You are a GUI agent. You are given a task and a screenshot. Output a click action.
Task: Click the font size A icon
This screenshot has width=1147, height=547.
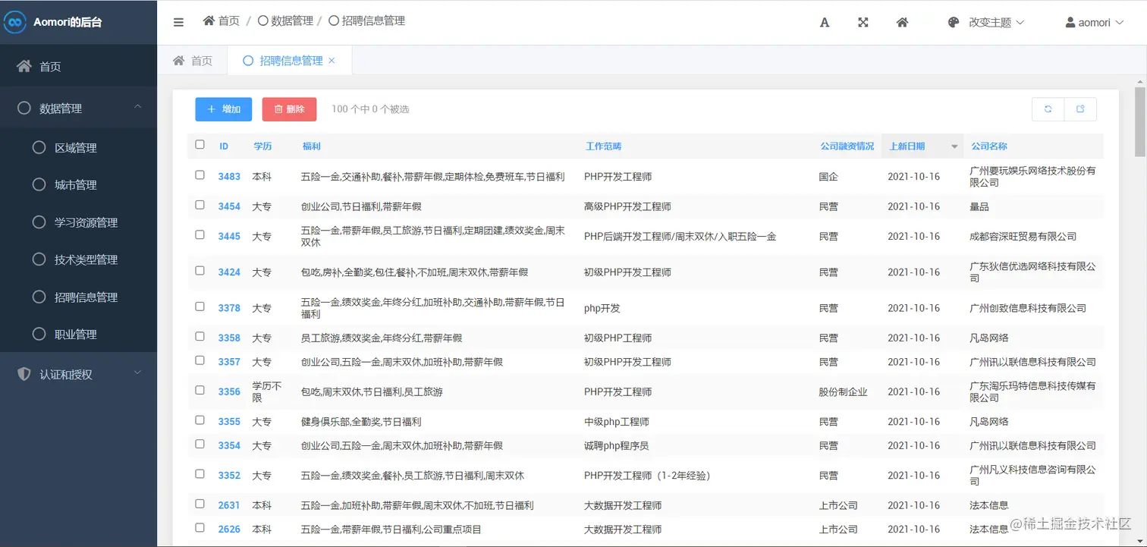pos(825,23)
